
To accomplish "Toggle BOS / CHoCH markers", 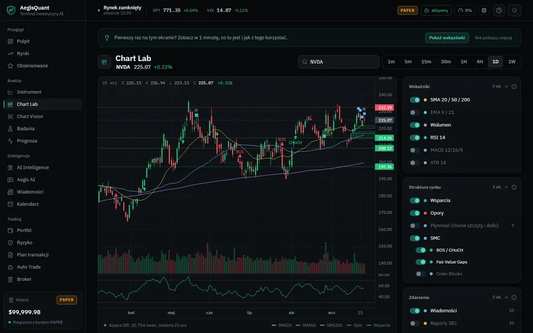I will point(421,250).
